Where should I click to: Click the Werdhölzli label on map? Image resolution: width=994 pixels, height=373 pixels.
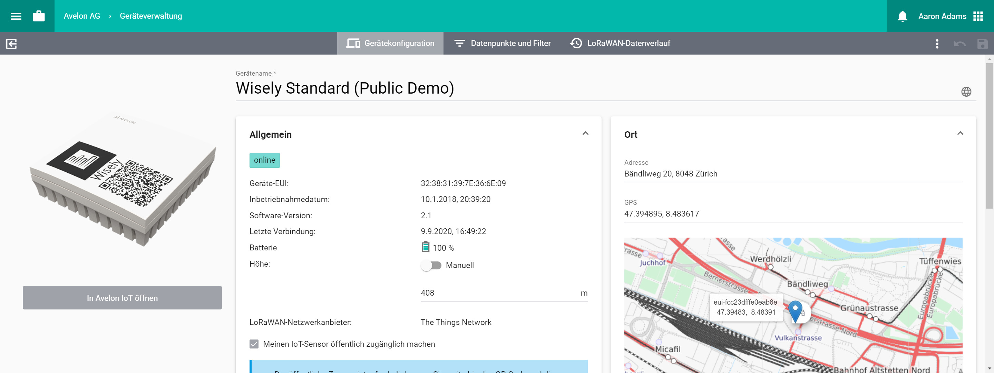coord(770,259)
